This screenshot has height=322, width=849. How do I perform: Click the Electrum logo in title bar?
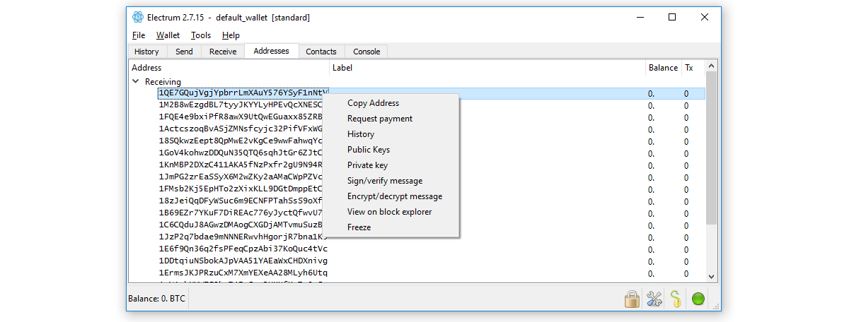(138, 17)
